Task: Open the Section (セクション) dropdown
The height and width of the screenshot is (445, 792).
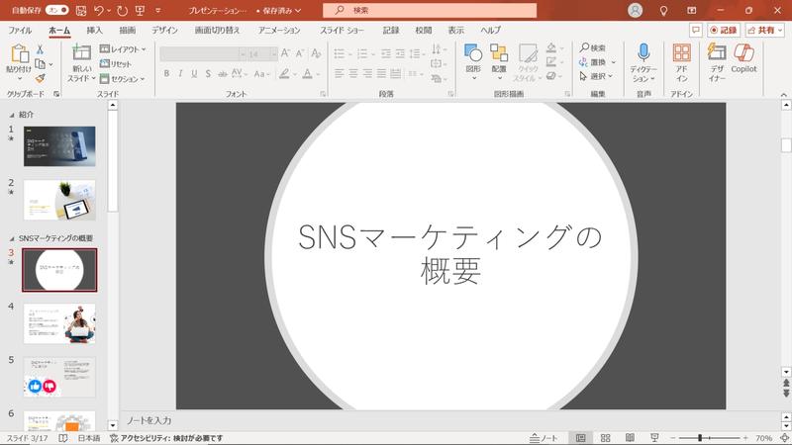Action: pyautogui.click(x=125, y=78)
